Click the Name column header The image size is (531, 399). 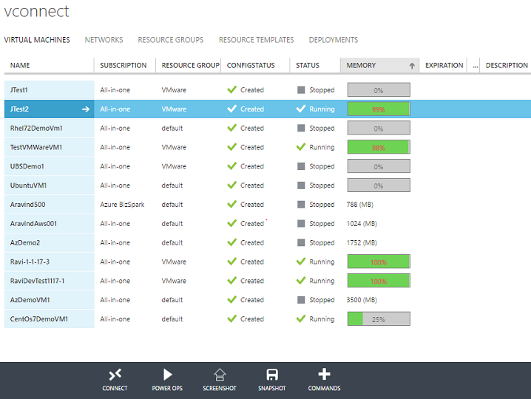21,66
